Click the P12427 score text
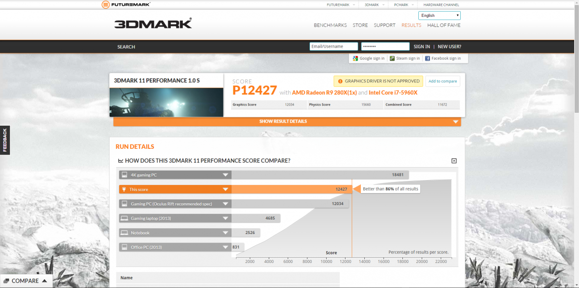 [x=254, y=91]
